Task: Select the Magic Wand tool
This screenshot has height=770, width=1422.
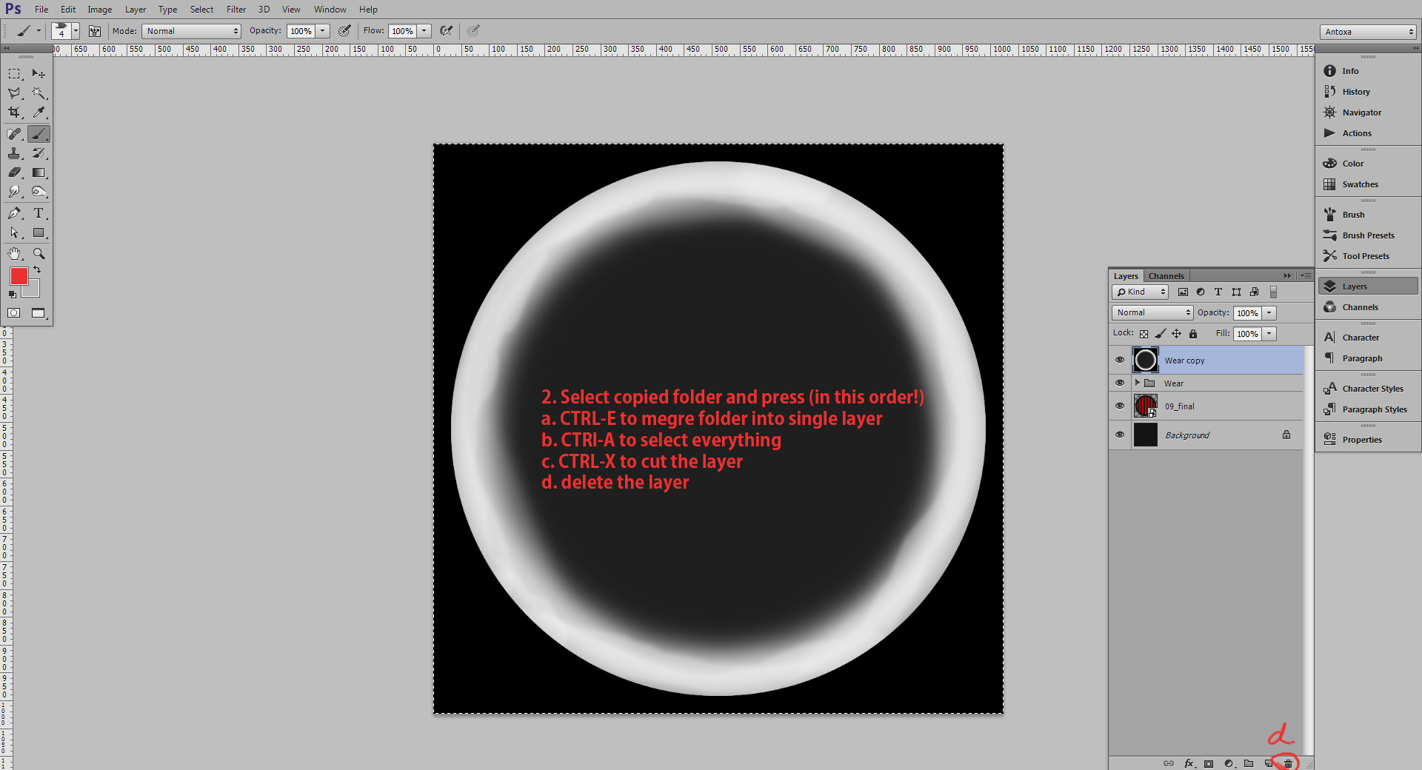Action: pyautogui.click(x=39, y=93)
